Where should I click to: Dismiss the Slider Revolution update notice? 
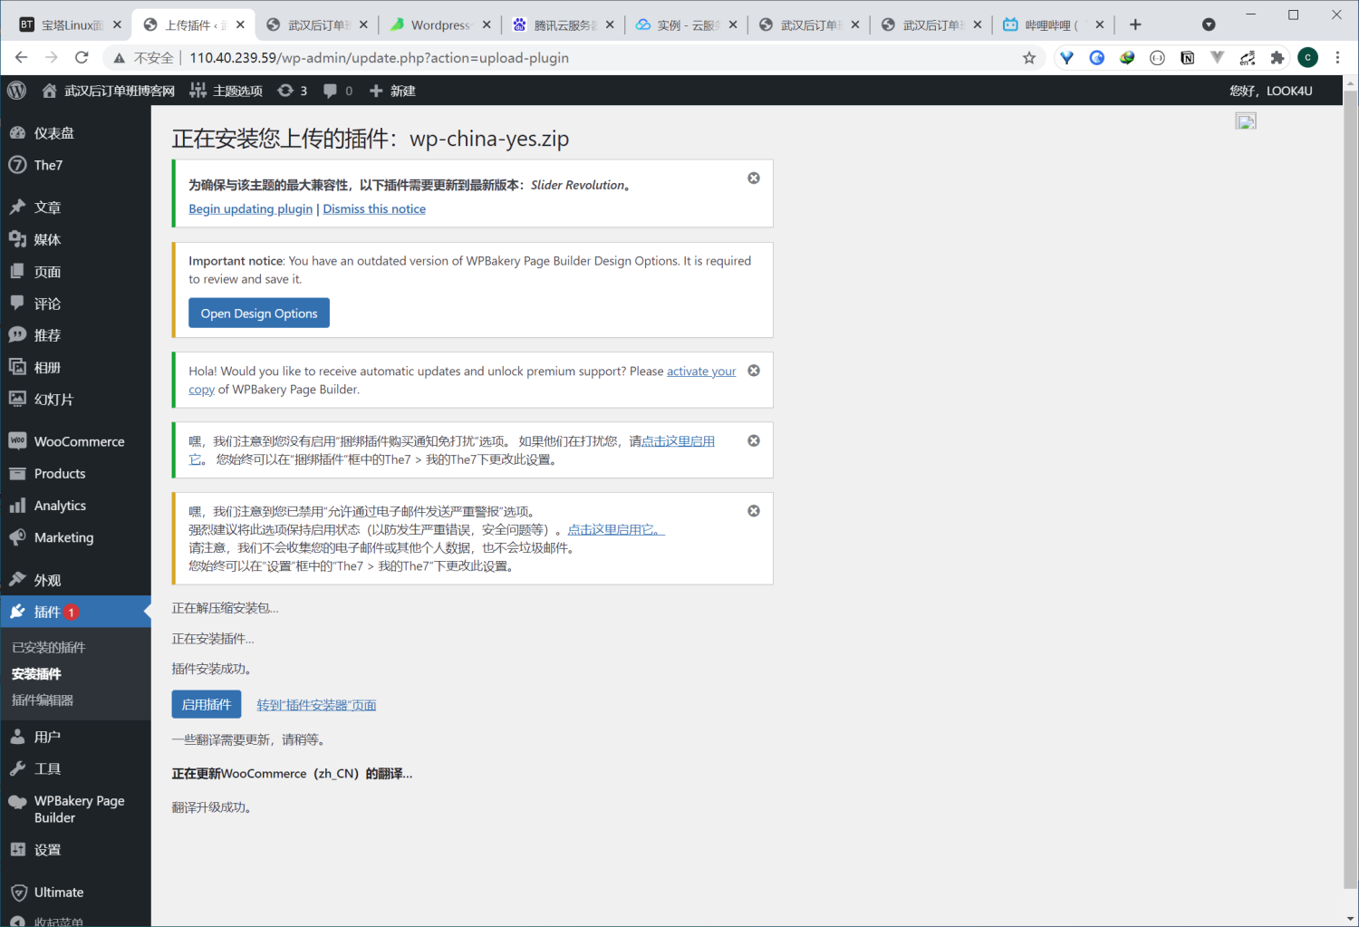[x=754, y=179]
